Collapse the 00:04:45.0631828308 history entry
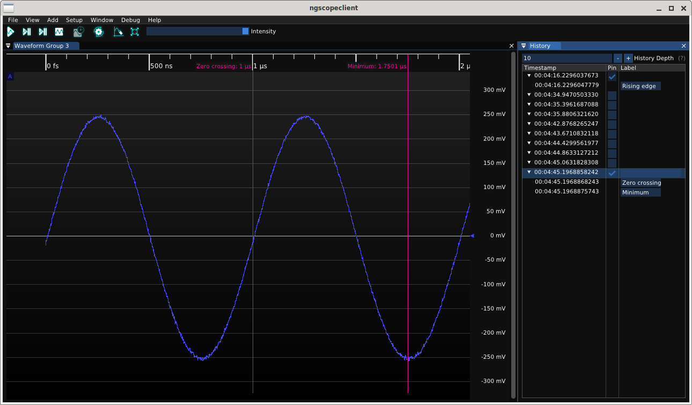Image resolution: width=692 pixels, height=405 pixels. click(x=529, y=163)
